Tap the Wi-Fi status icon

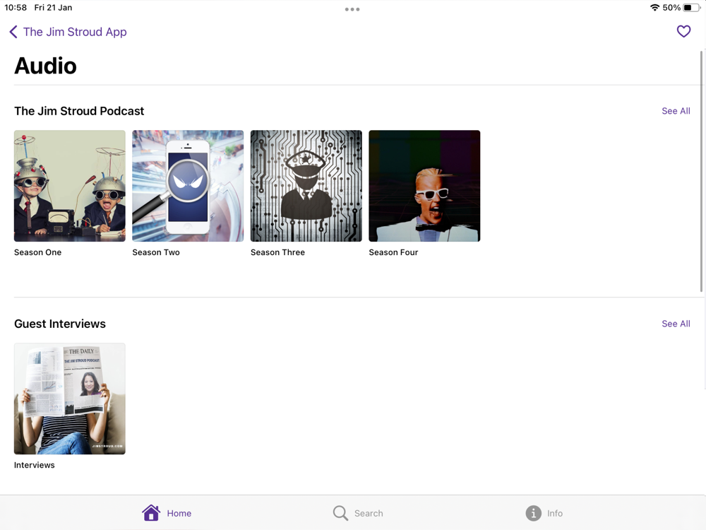[x=654, y=8]
